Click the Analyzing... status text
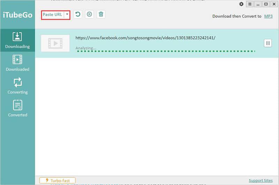Viewport: 279px width, 185px height. (x=86, y=48)
